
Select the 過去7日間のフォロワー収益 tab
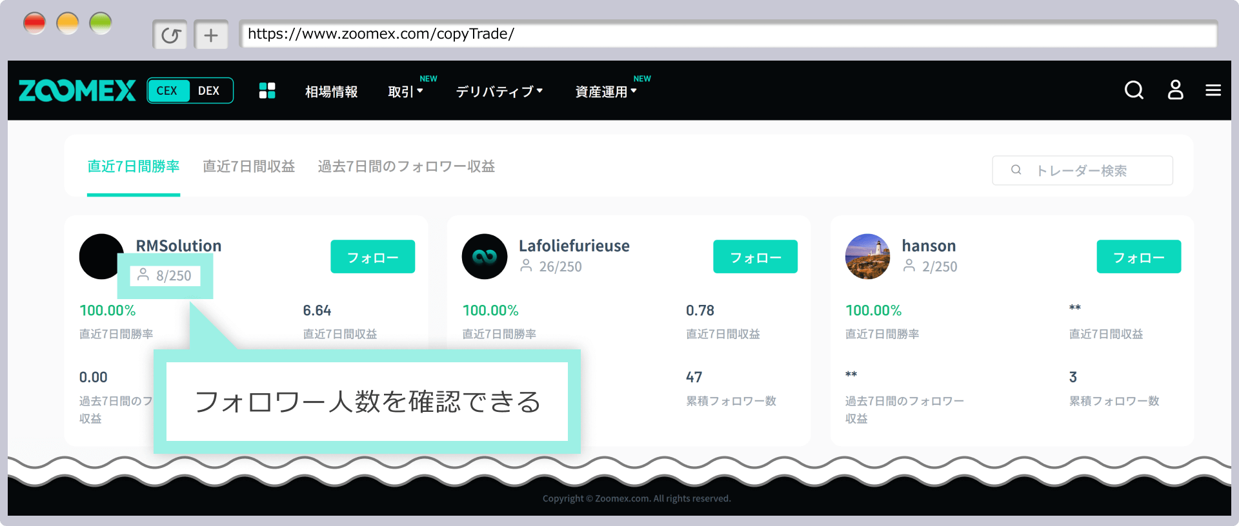point(407,166)
